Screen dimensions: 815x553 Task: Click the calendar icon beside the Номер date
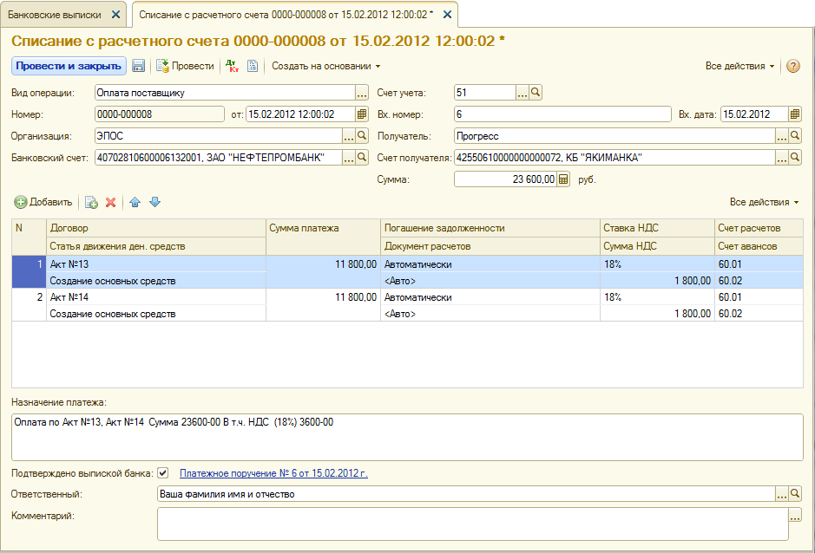click(x=362, y=114)
